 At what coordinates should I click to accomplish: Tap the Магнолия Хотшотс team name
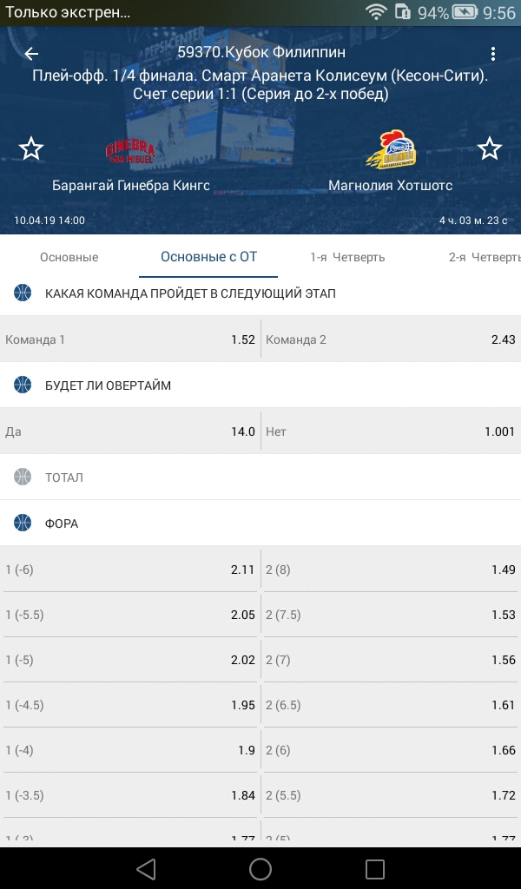391,186
